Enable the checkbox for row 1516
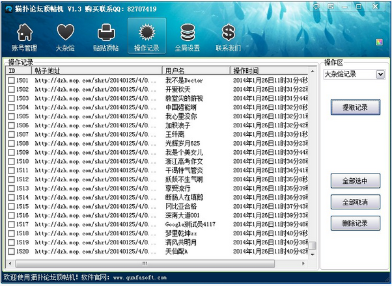The image size is (392, 286). point(11,215)
